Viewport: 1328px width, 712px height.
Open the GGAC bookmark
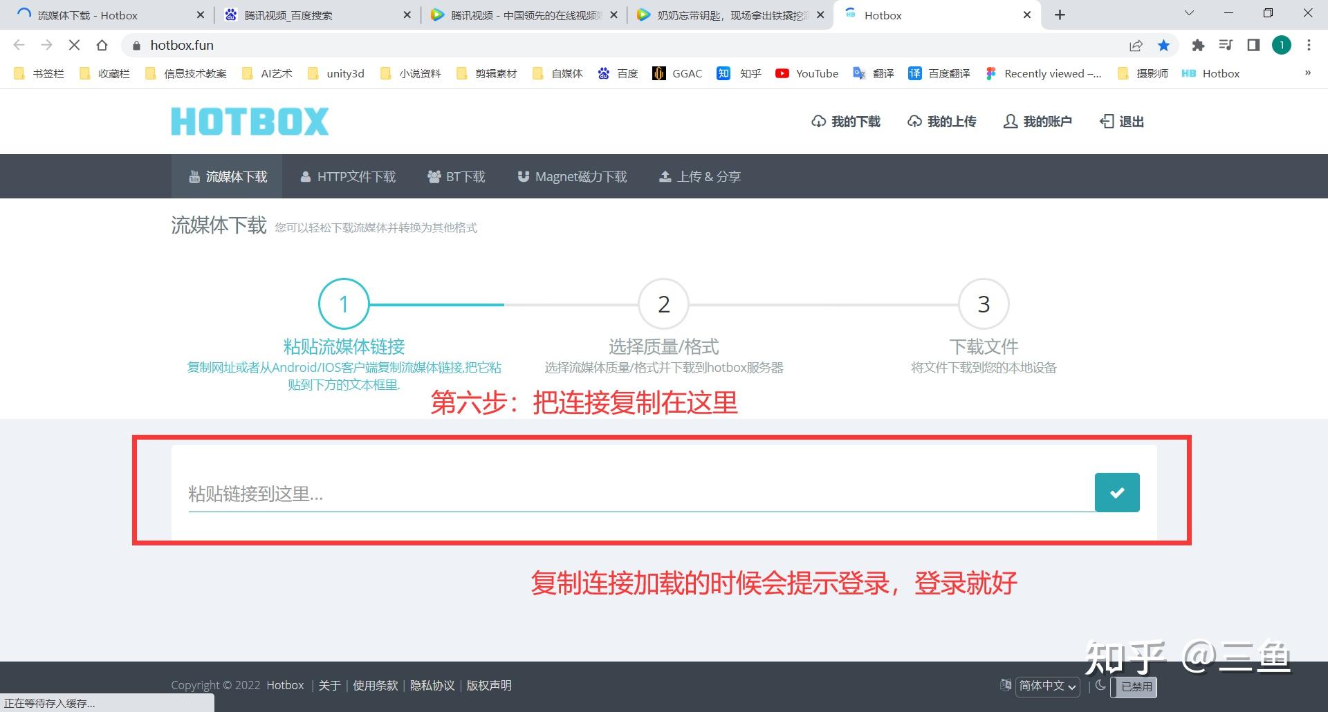(x=677, y=73)
